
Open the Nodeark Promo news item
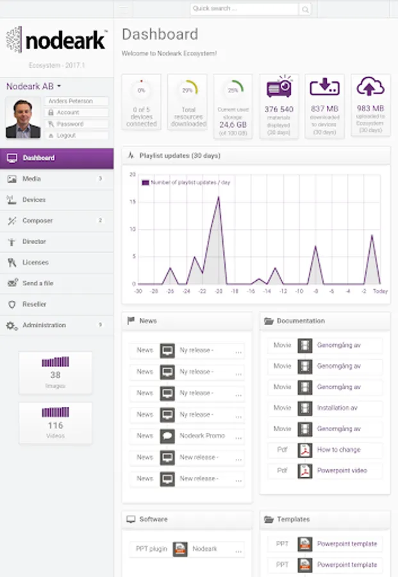[203, 436]
